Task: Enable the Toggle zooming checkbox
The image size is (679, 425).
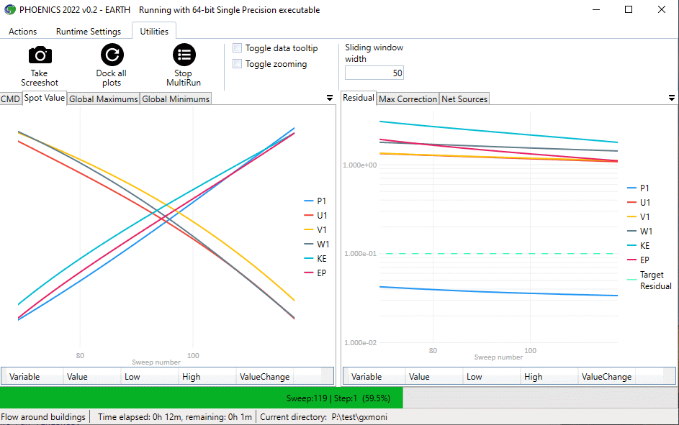Action: [238, 64]
